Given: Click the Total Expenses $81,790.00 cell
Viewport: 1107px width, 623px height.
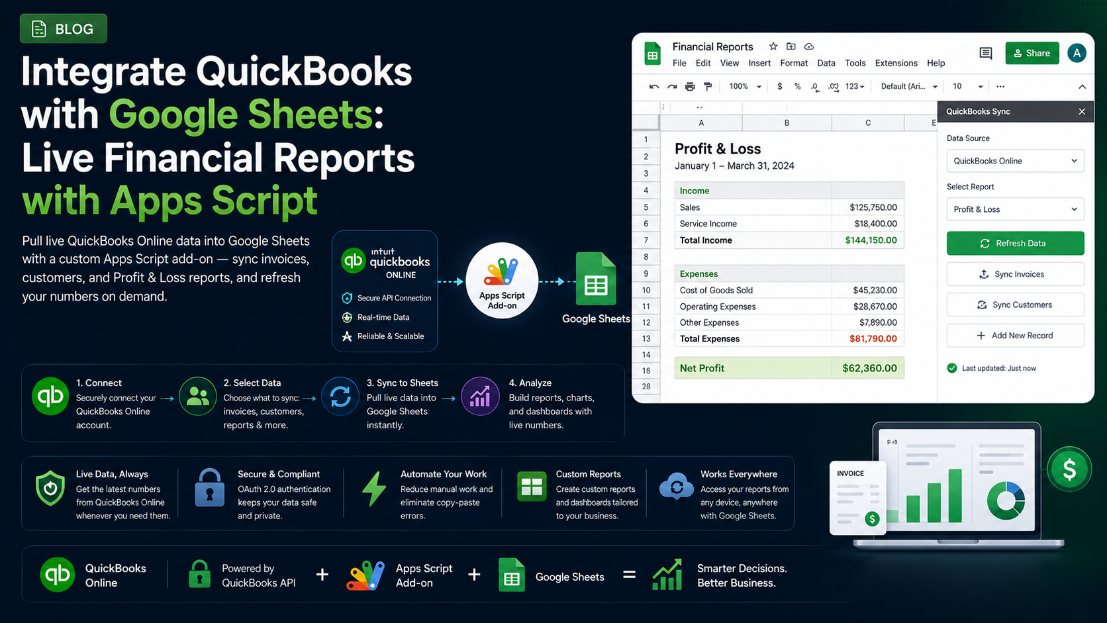Looking at the screenshot, I should tap(868, 338).
